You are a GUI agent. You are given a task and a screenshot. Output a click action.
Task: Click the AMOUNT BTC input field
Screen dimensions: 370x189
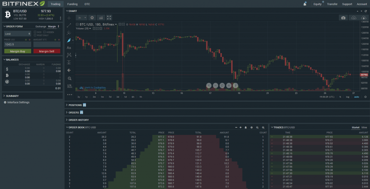click(47, 44)
